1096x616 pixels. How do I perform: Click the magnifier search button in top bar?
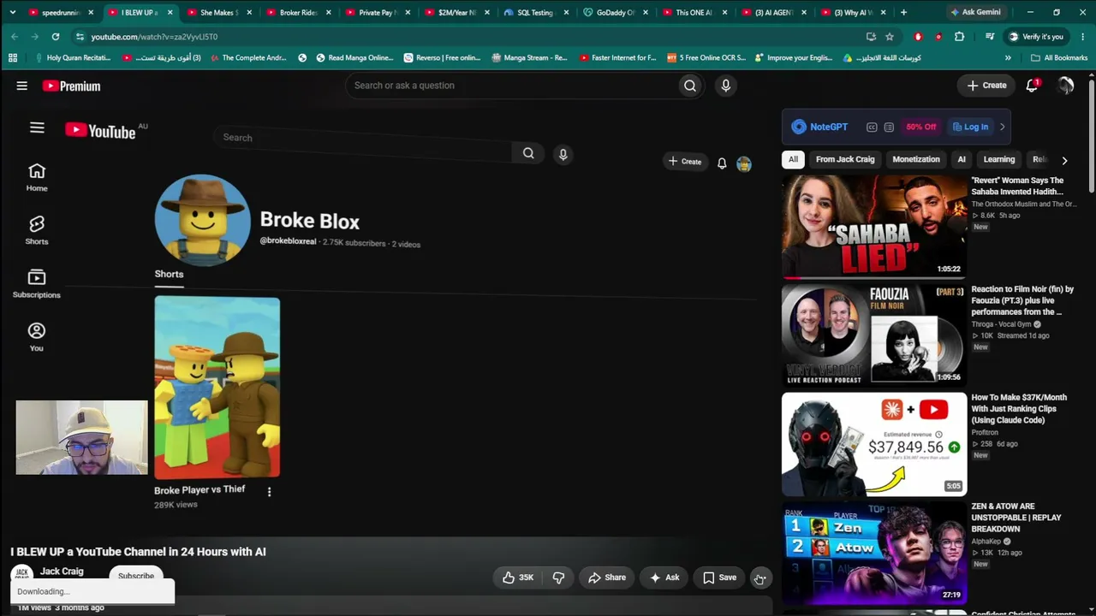pyautogui.click(x=690, y=86)
